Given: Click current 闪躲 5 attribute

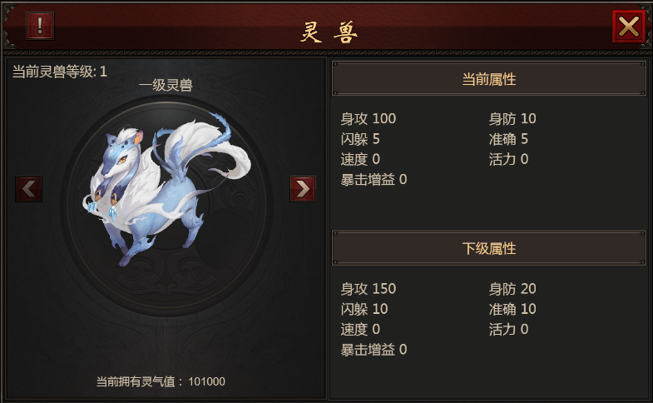Looking at the screenshot, I should click(360, 139).
